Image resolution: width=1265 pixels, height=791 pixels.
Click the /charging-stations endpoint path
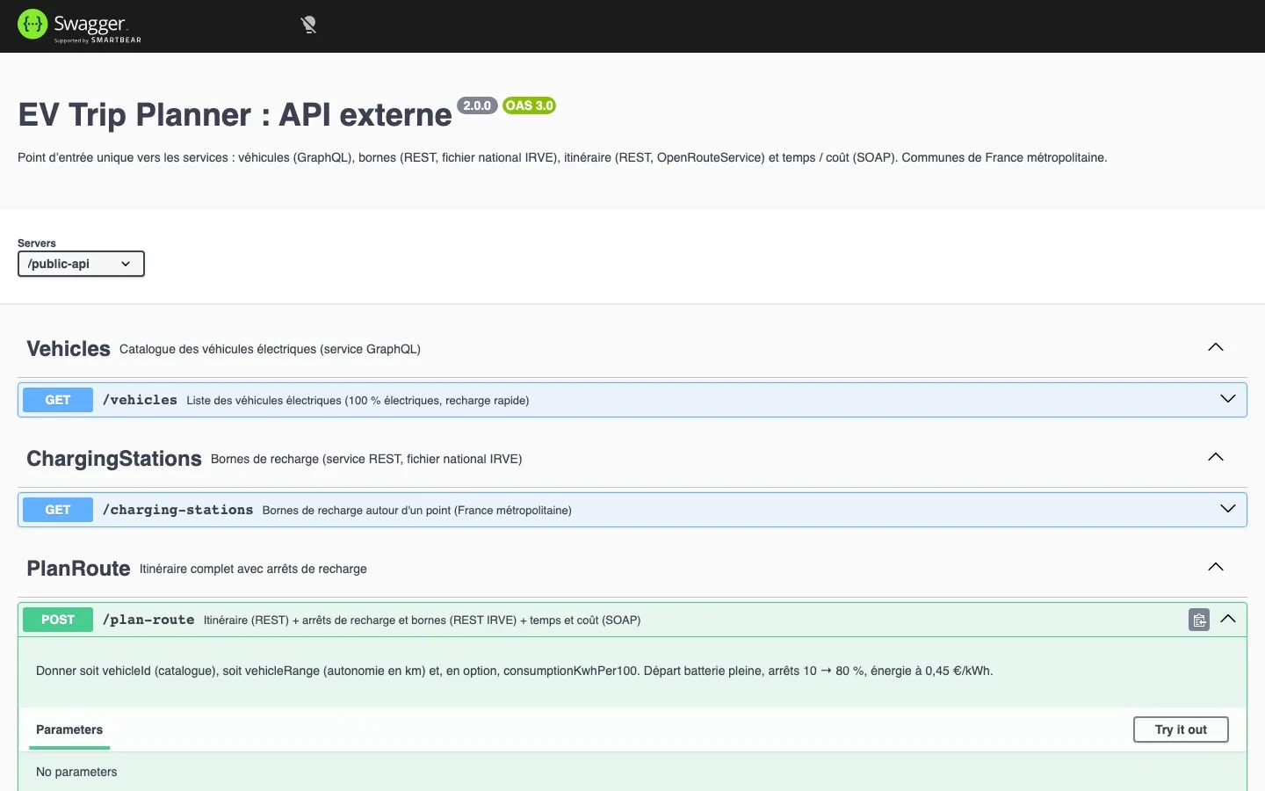coord(177,510)
